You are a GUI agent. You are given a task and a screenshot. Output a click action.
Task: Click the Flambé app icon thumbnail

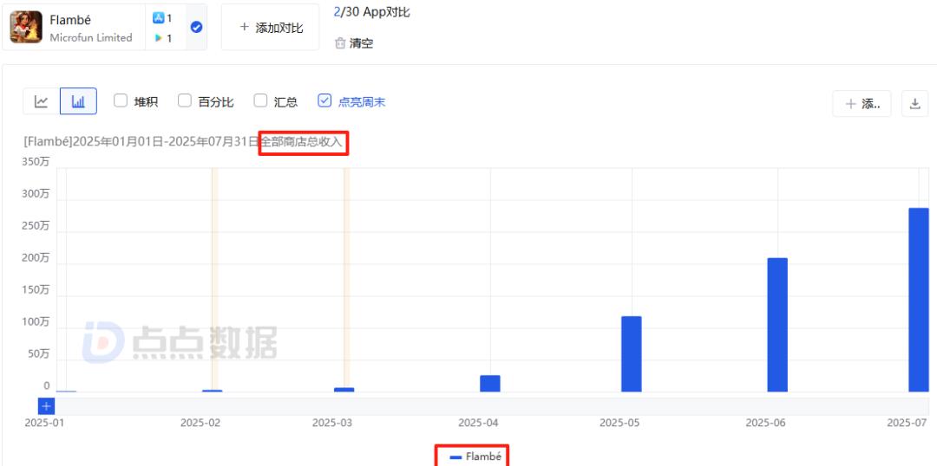click(26, 27)
